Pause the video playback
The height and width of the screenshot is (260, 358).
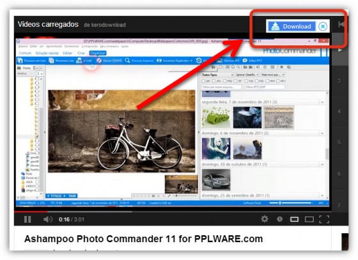pyautogui.click(x=27, y=219)
